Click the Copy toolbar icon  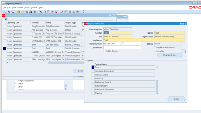45,12
